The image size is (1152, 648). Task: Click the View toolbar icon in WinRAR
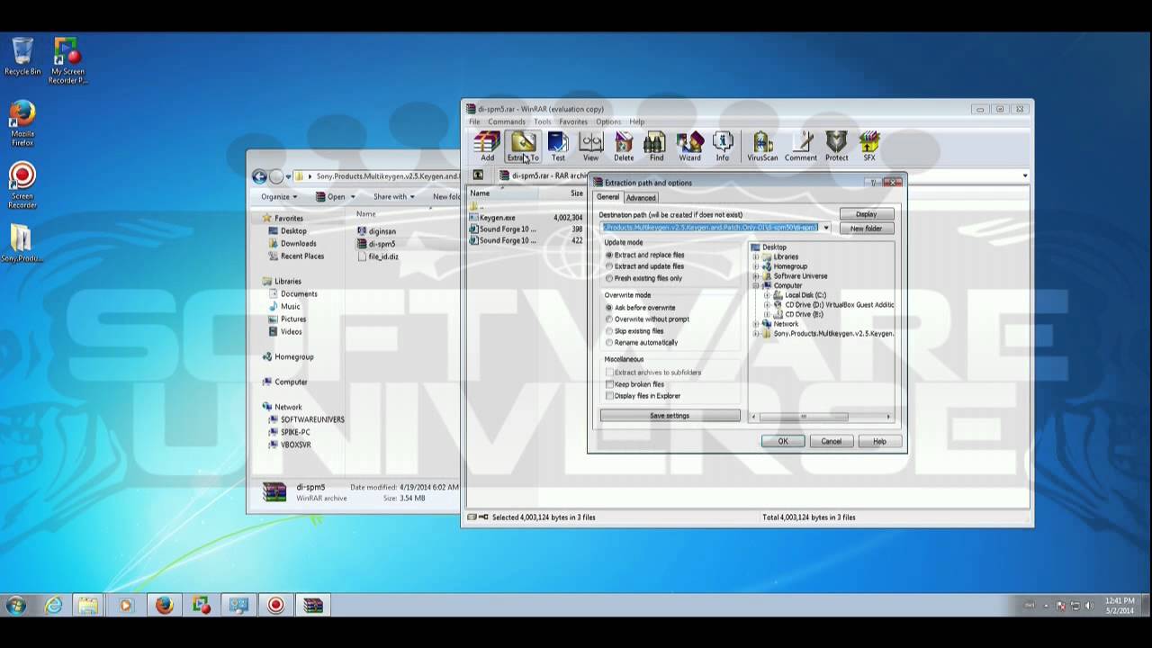click(590, 146)
